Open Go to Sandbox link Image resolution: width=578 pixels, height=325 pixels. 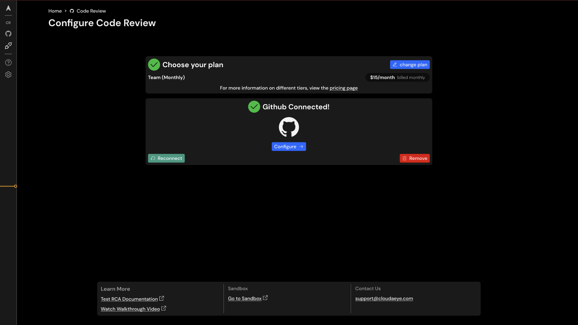point(245,298)
